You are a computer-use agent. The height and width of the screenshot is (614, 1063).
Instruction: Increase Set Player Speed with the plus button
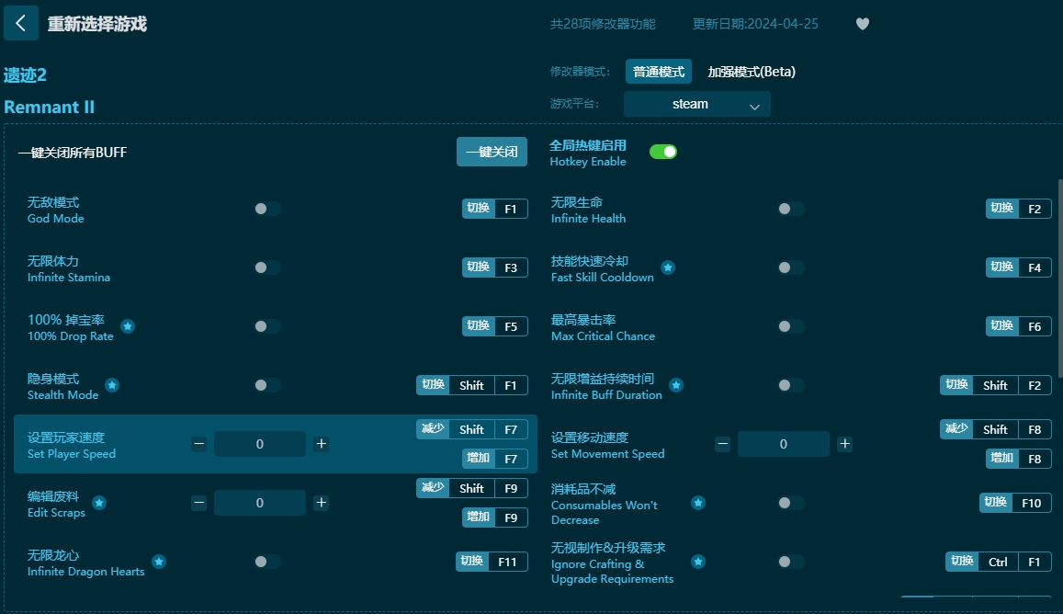pyautogui.click(x=322, y=444)
